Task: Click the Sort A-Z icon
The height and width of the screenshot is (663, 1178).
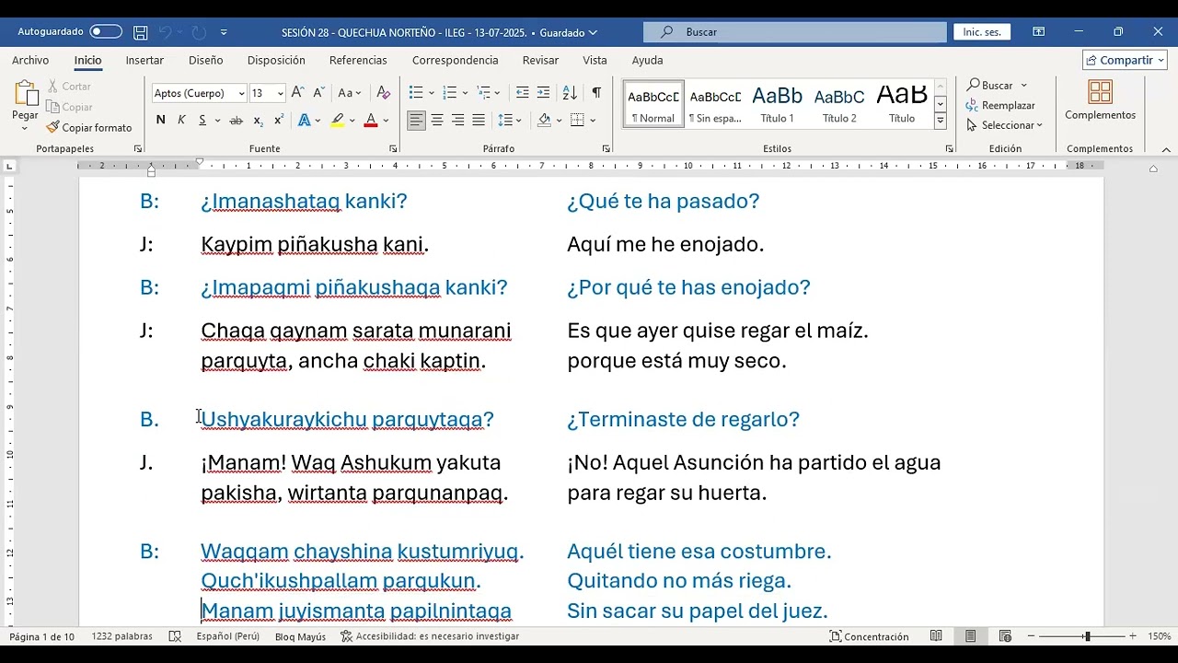Action: coord(570,93)
